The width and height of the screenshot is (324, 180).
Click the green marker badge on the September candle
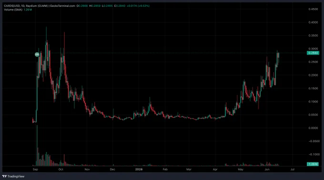[37, 55]
